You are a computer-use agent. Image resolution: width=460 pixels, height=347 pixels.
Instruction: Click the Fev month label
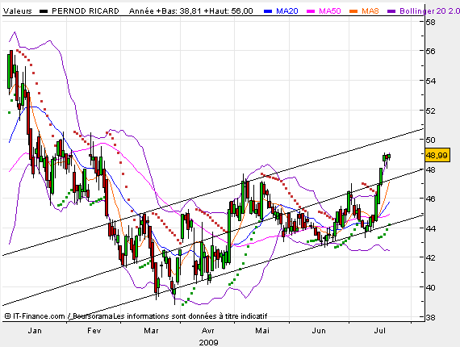(x=94, y=331)
